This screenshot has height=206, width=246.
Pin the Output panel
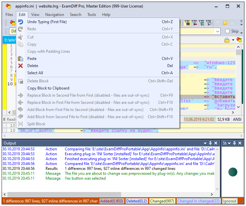[210, 143]
